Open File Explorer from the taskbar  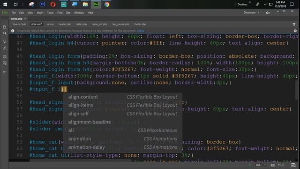pos(85,4)
